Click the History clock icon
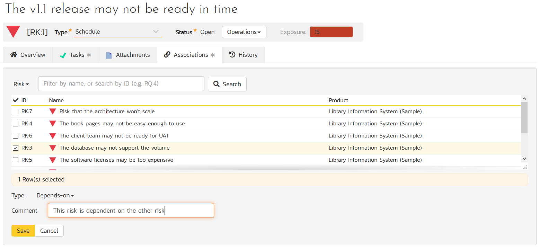This screenshot has height=249, width=539. point(232,55)
